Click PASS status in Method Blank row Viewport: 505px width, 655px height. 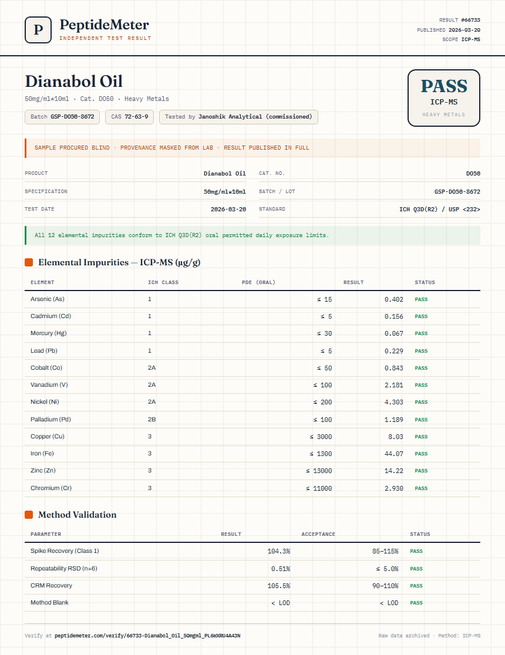(x=416, y=603)
